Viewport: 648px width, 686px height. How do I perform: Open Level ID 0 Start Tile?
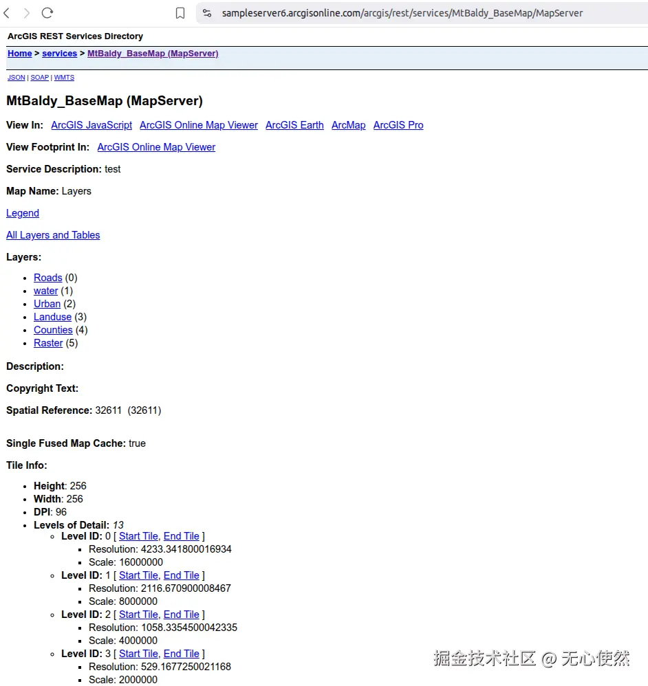tap(138, 536)
